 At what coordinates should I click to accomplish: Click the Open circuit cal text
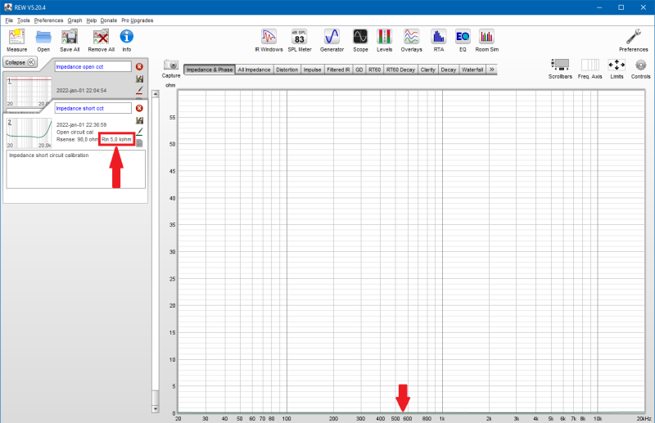click(75, 132)
